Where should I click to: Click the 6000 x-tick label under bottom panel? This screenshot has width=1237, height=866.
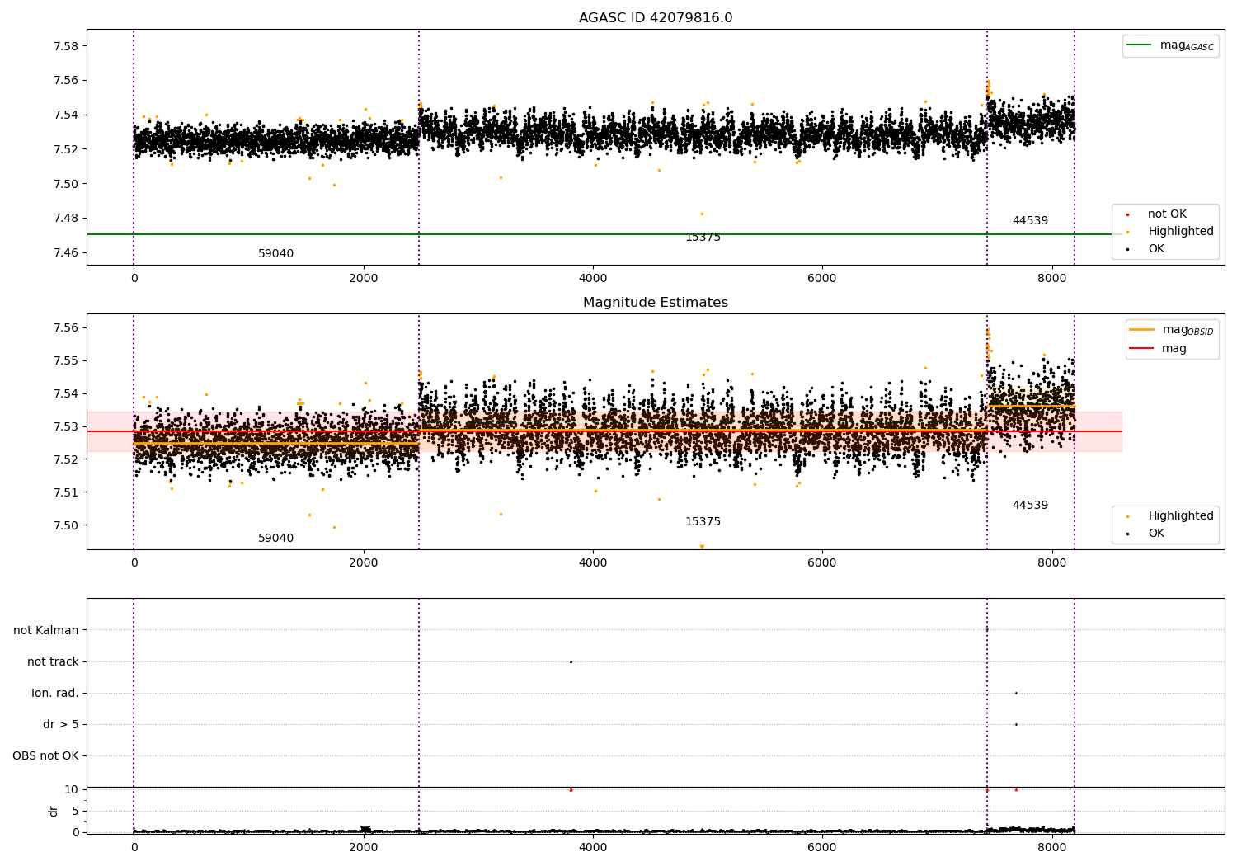(822, 847)
